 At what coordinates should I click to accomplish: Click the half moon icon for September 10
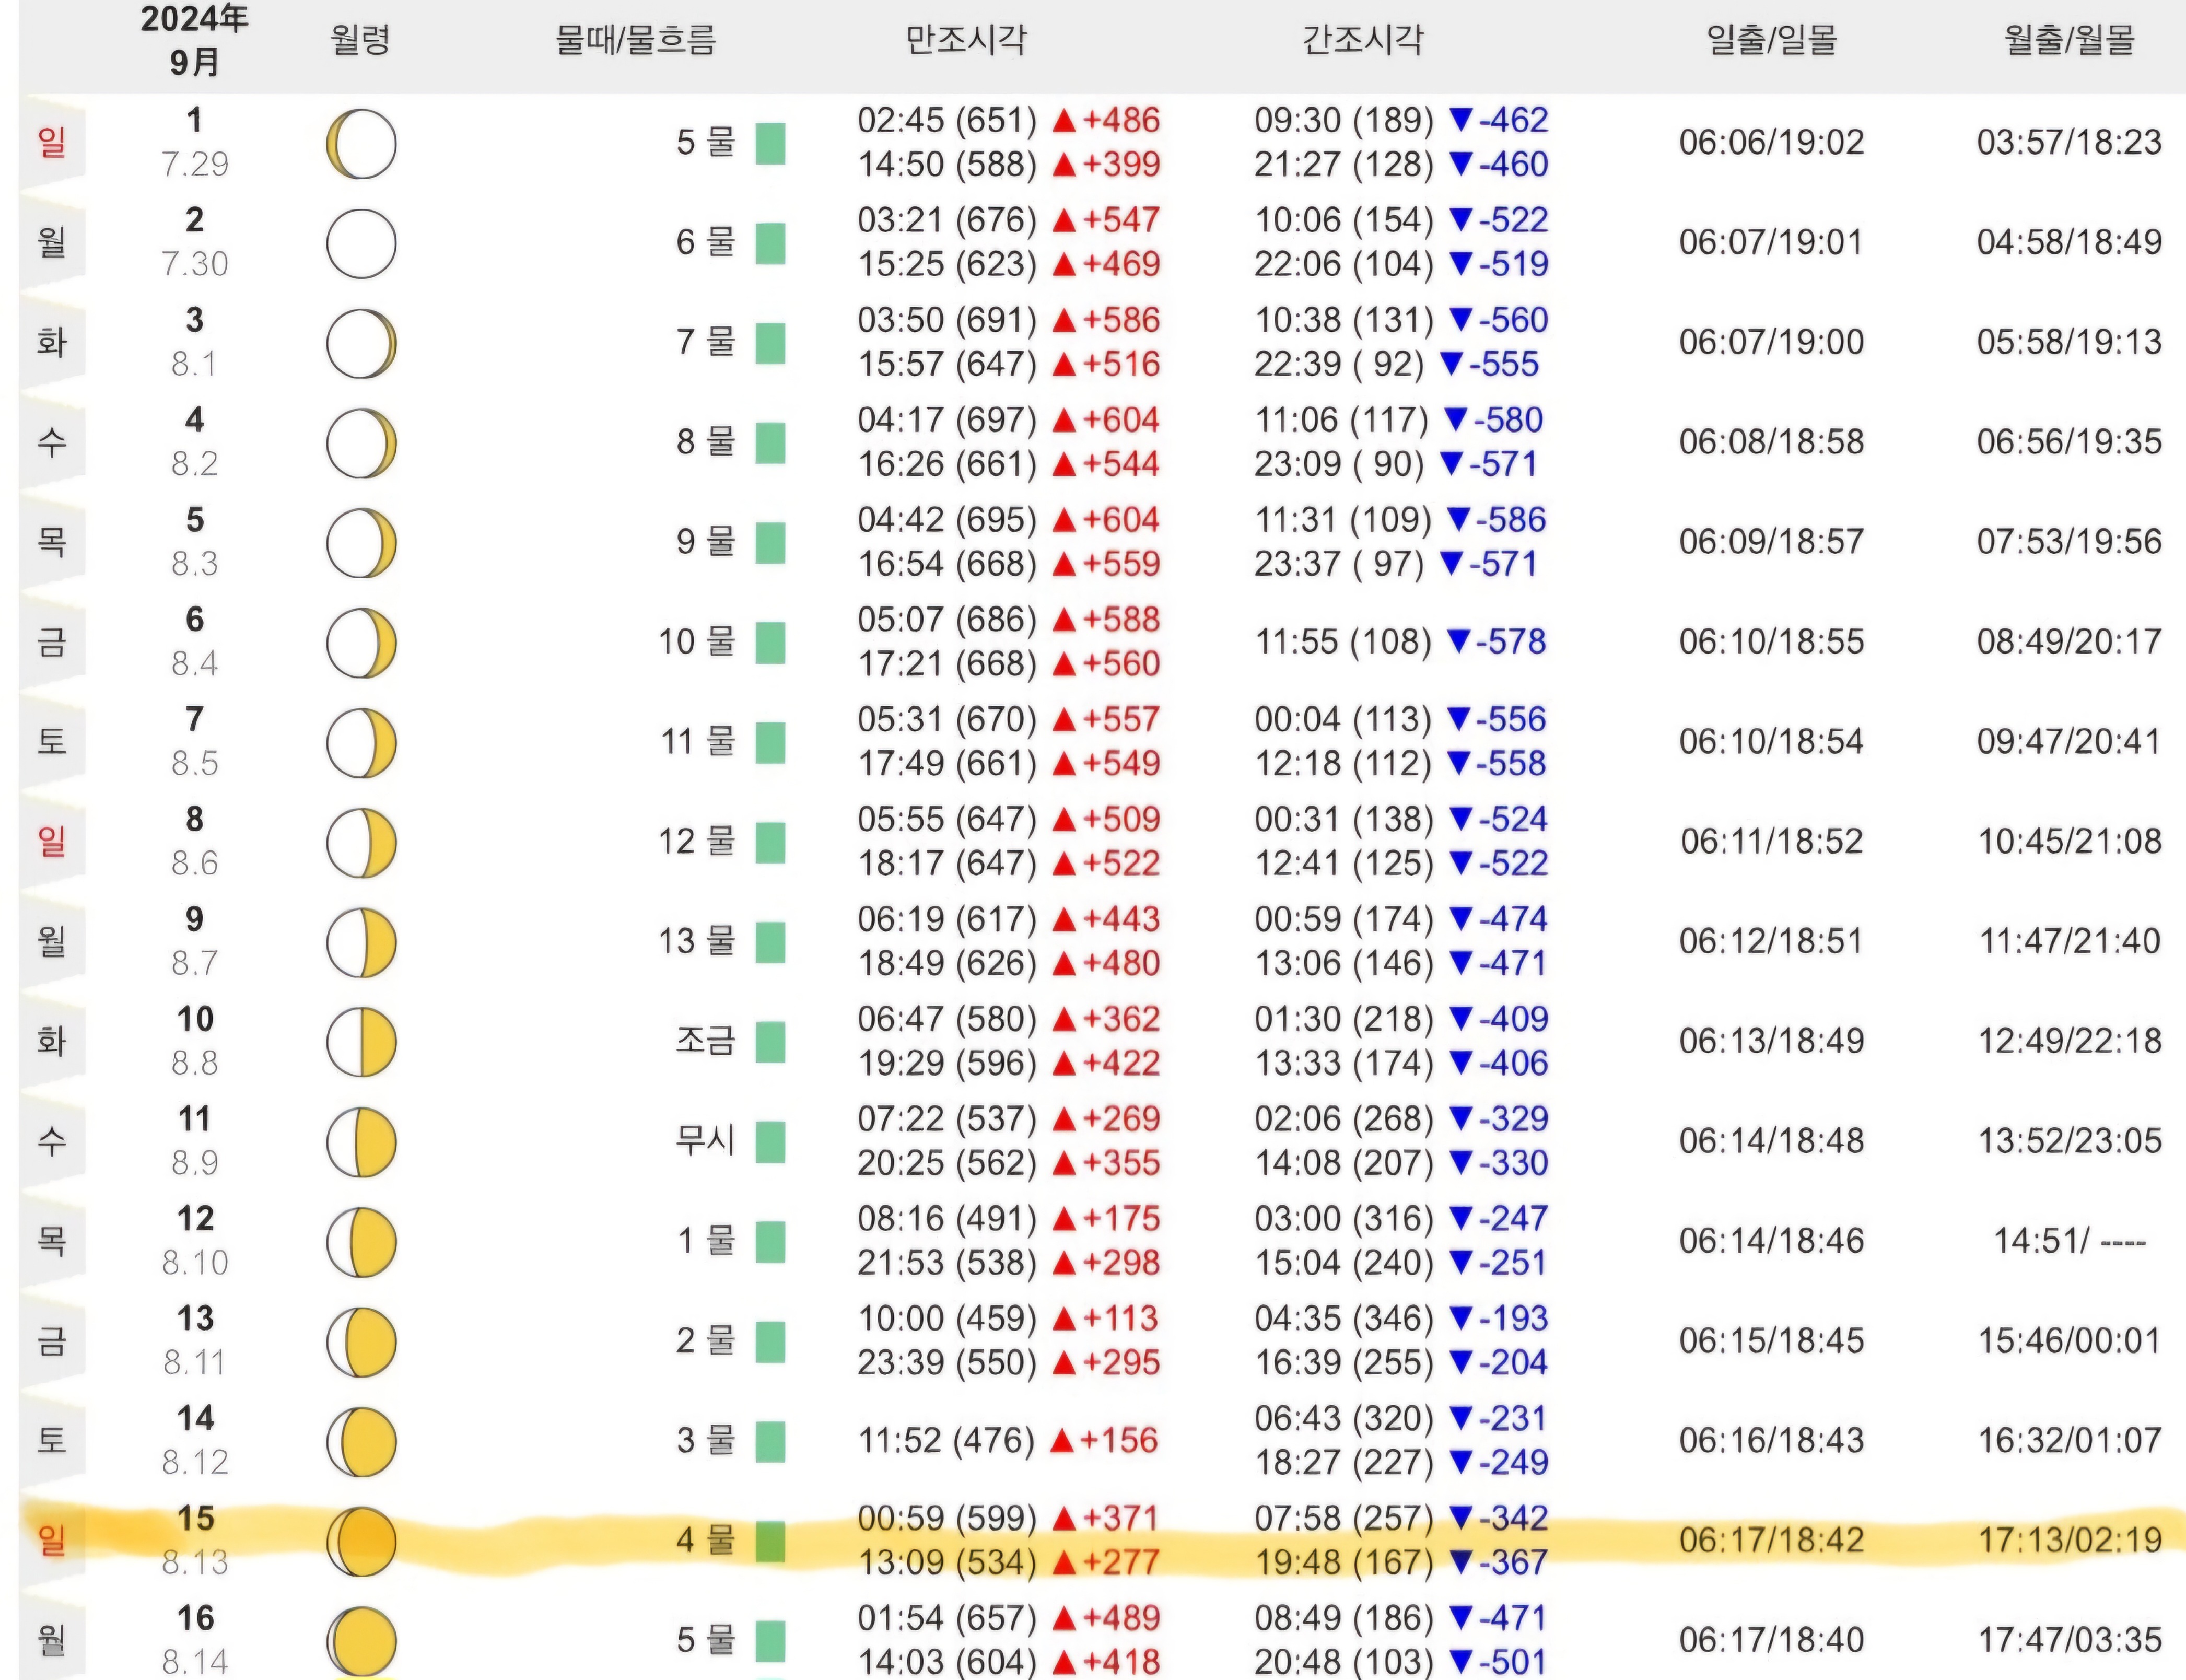pos(361,1042)
